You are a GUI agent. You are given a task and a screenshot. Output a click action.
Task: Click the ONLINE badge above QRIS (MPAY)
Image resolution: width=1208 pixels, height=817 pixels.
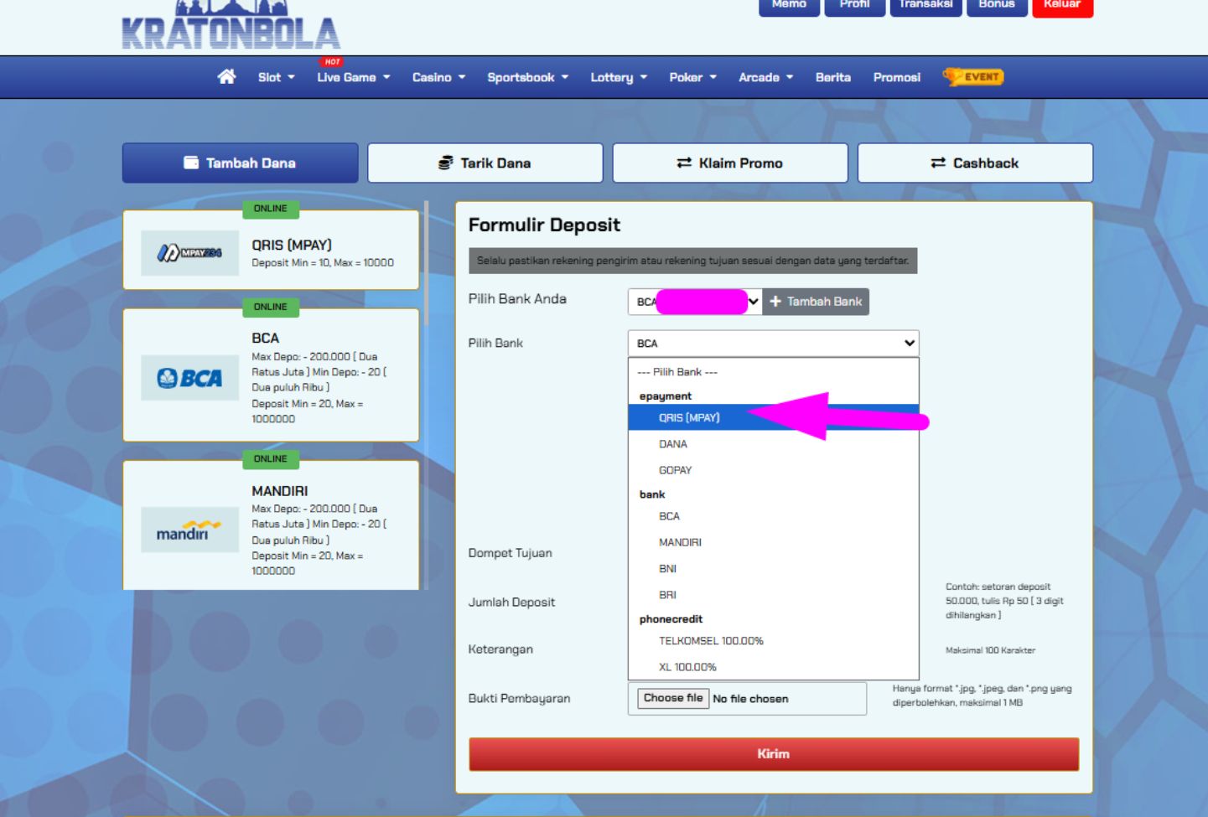(271, 209)
